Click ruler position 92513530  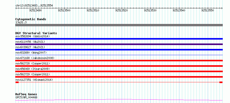[x=150, y=10]
